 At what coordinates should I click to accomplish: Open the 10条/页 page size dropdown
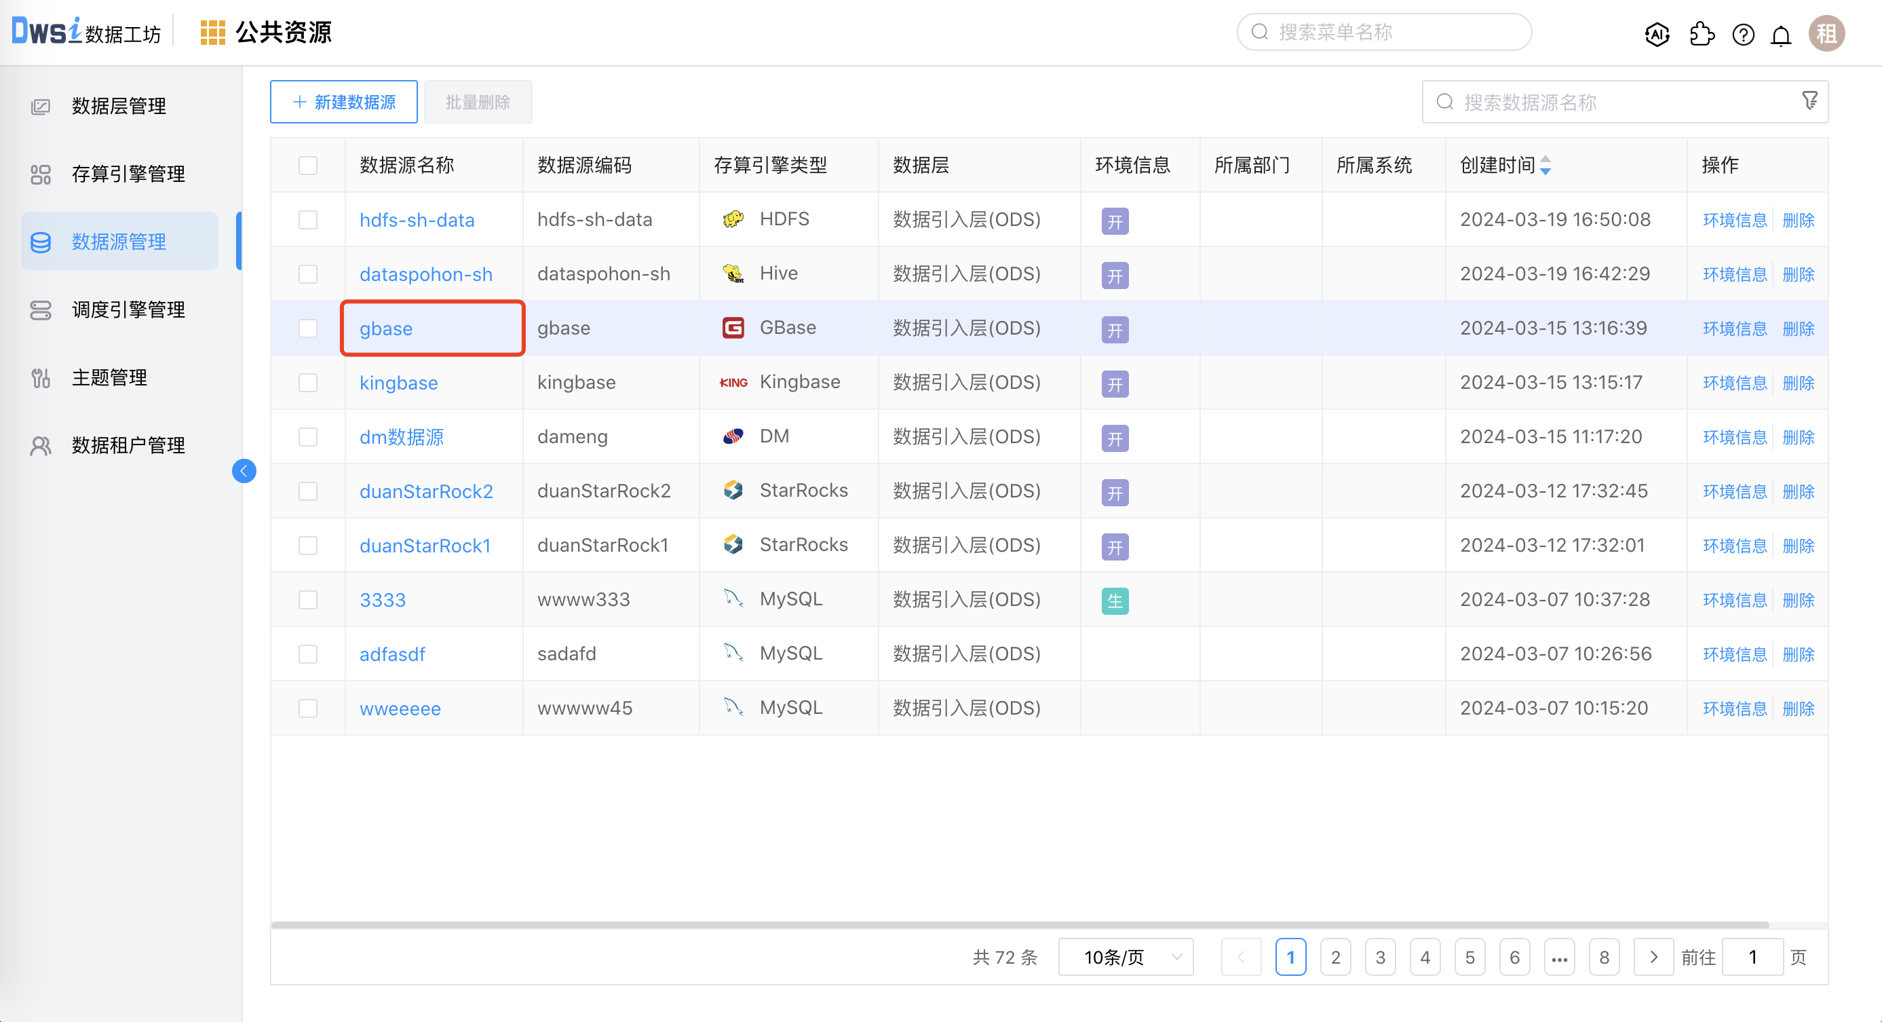1126,957
